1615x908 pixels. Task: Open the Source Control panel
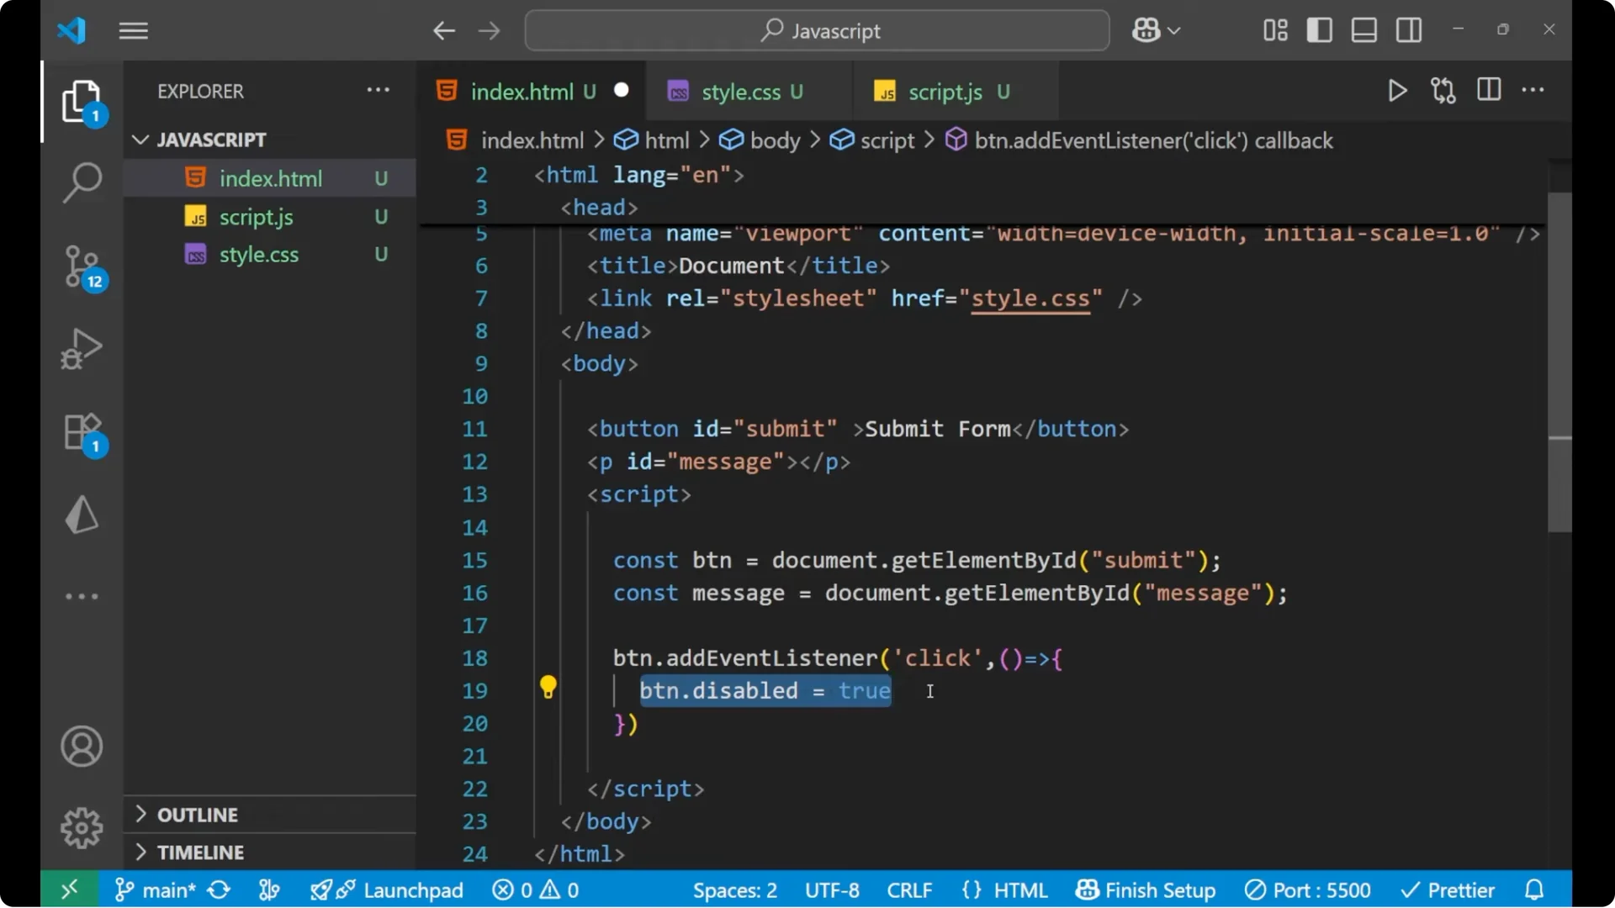[82, 267]
